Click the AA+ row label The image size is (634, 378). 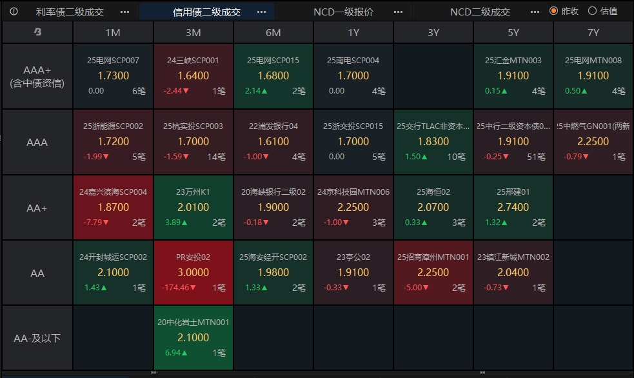pyautogui.click(x=37, y=208)
